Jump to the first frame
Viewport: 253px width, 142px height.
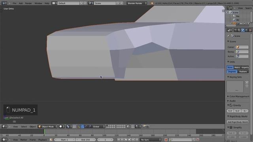pos(118,140)
